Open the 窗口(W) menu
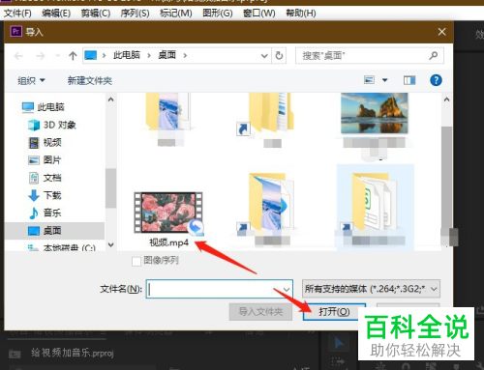484x370 pixels. coord(259,14)
